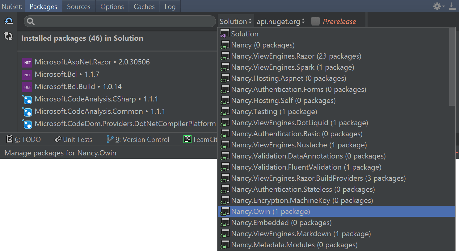The width and height of the screenshot is (459, 251).
Task: Open the Solution project dropdown
Action: [236, 21]
